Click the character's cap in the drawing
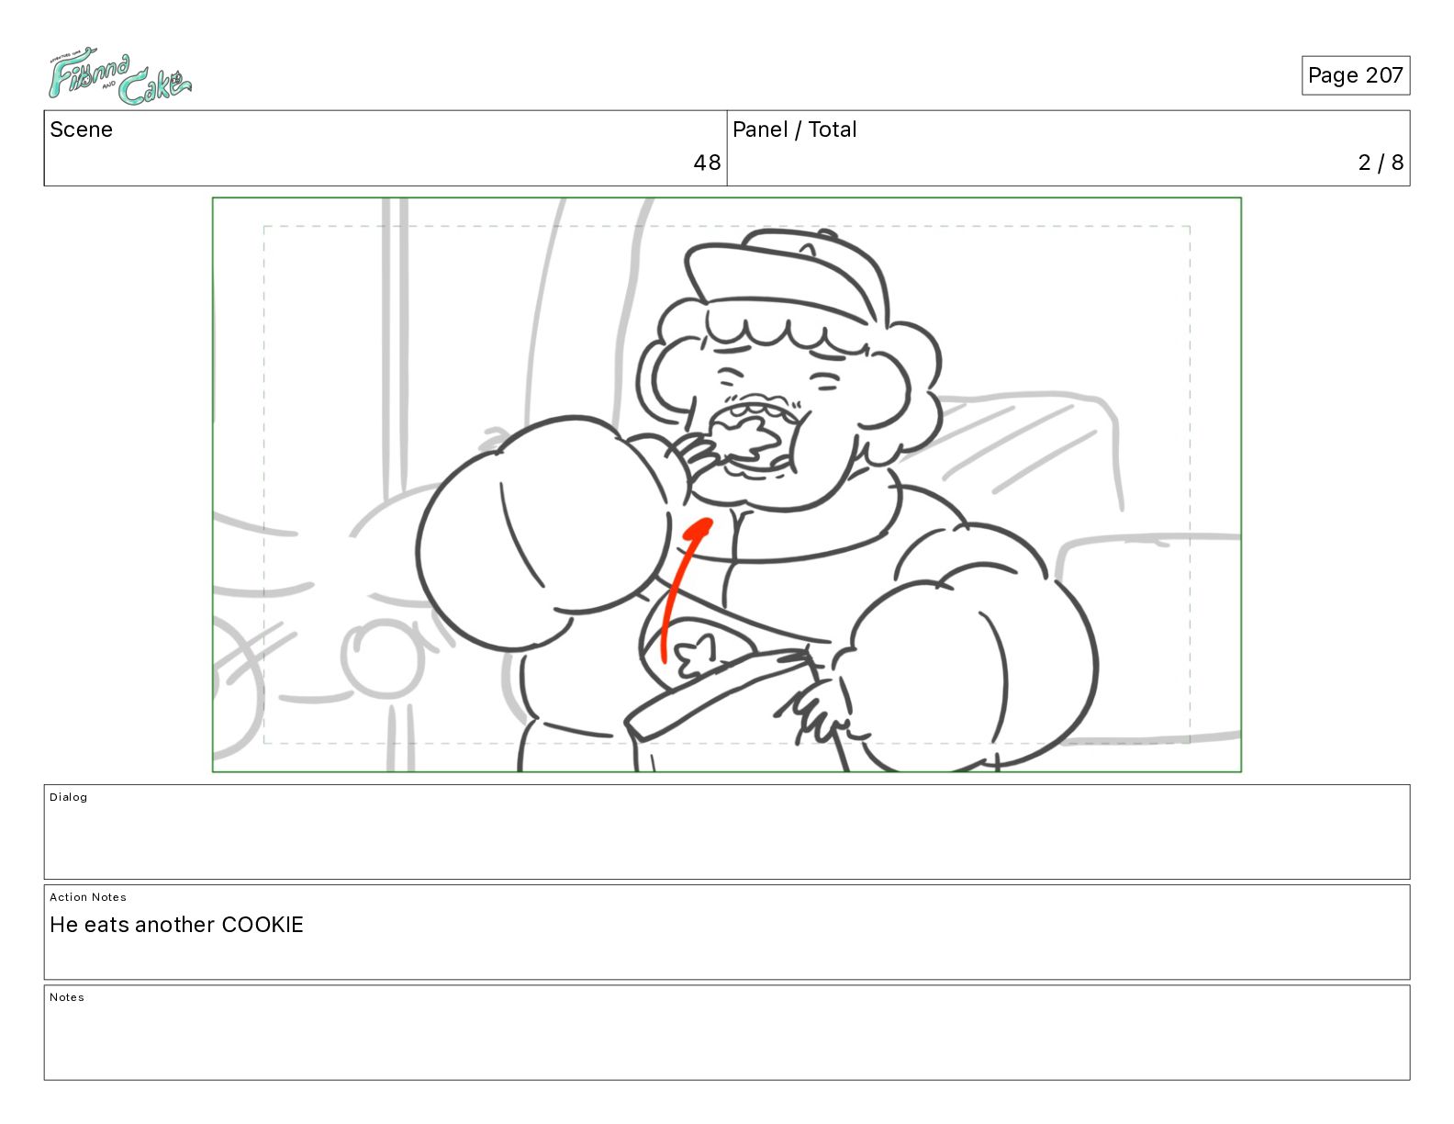This screenshot has width=1454, height=1124. point(788,278)
